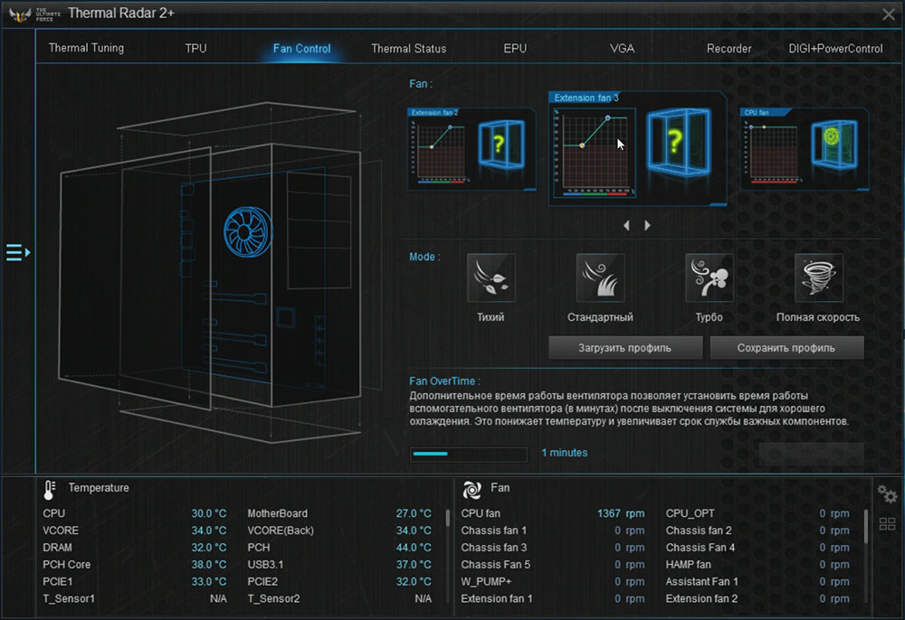Click the "38.0 °C" PCH Core value

[209, 565]
